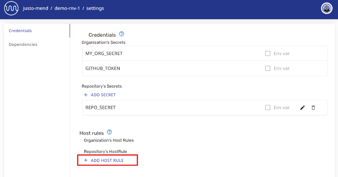
Task: Delete REPO_SECRET using the trash icon
Action: [313, 108]
